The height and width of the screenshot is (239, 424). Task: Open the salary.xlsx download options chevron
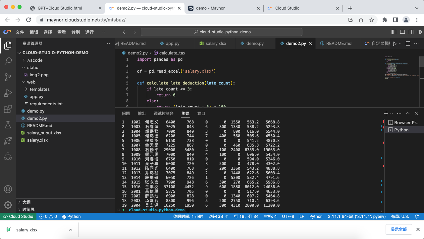70,230
